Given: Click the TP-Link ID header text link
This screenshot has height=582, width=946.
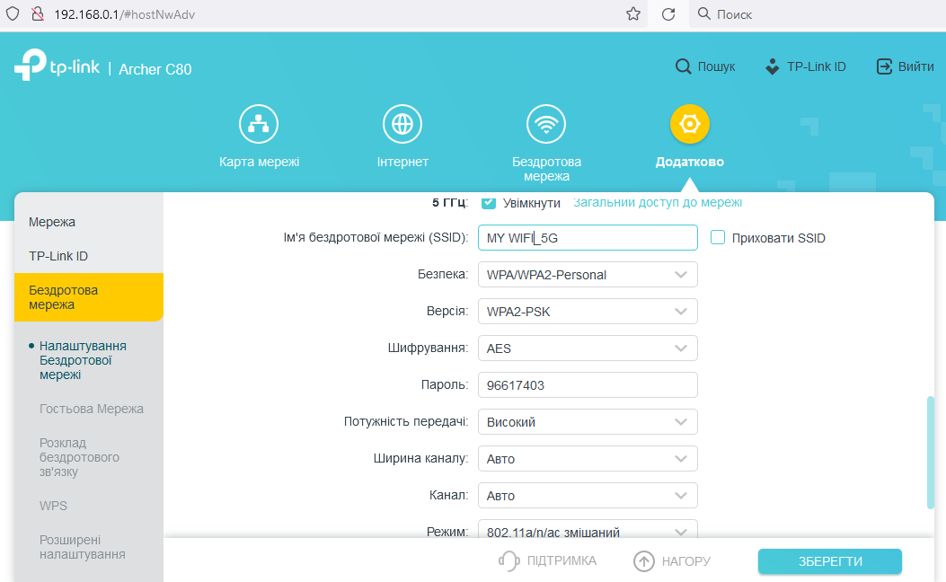Looking at the screenshot, I should [x=817, y=66].
